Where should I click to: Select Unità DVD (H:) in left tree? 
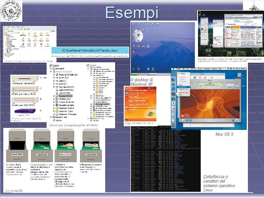[x=65, y=93]
